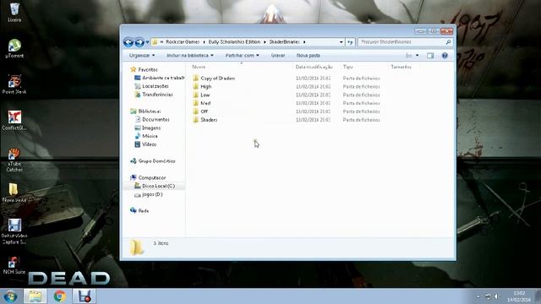Click the volume speaker tray icon
The image size is (541, 304).
[497, 296]
